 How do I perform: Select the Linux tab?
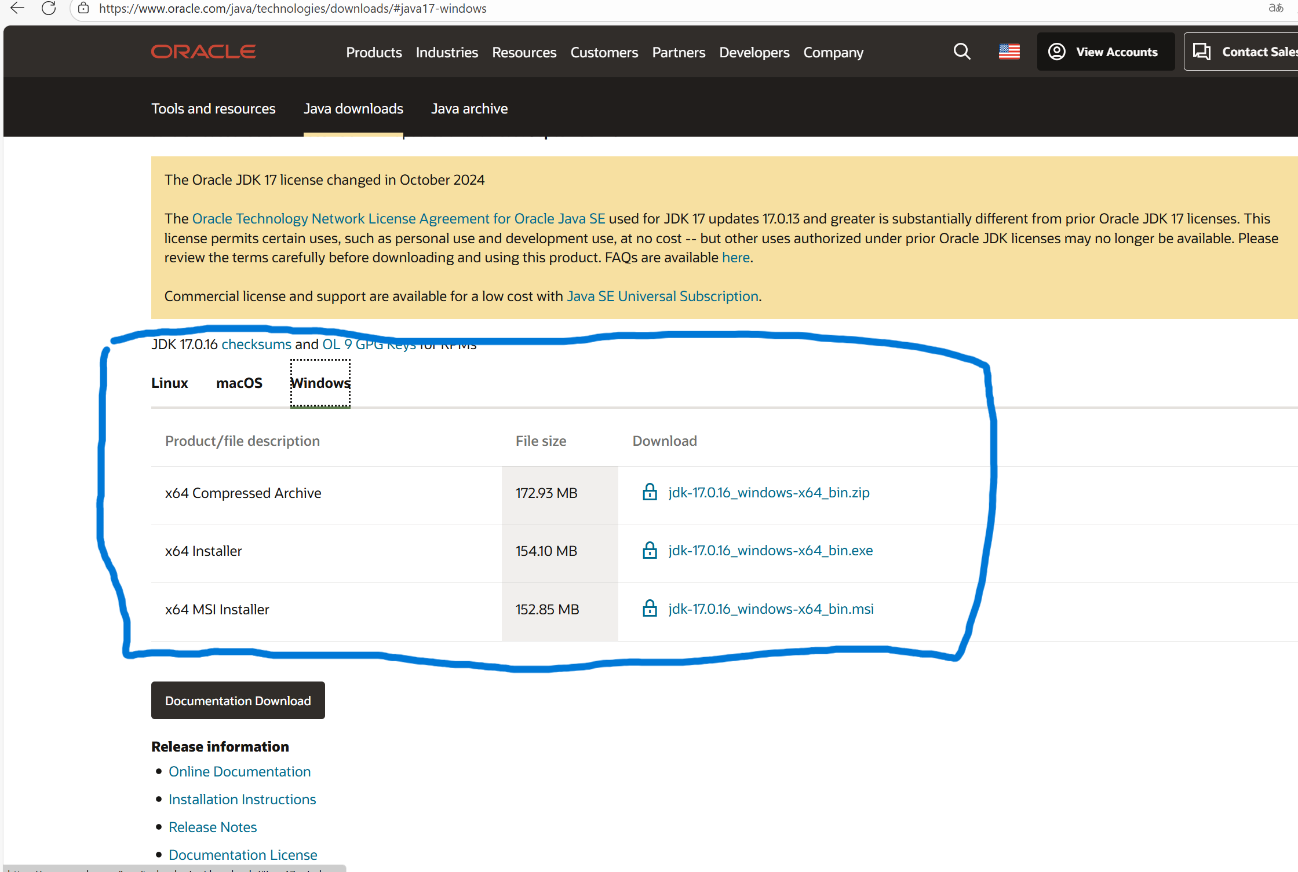click(170, 383)
